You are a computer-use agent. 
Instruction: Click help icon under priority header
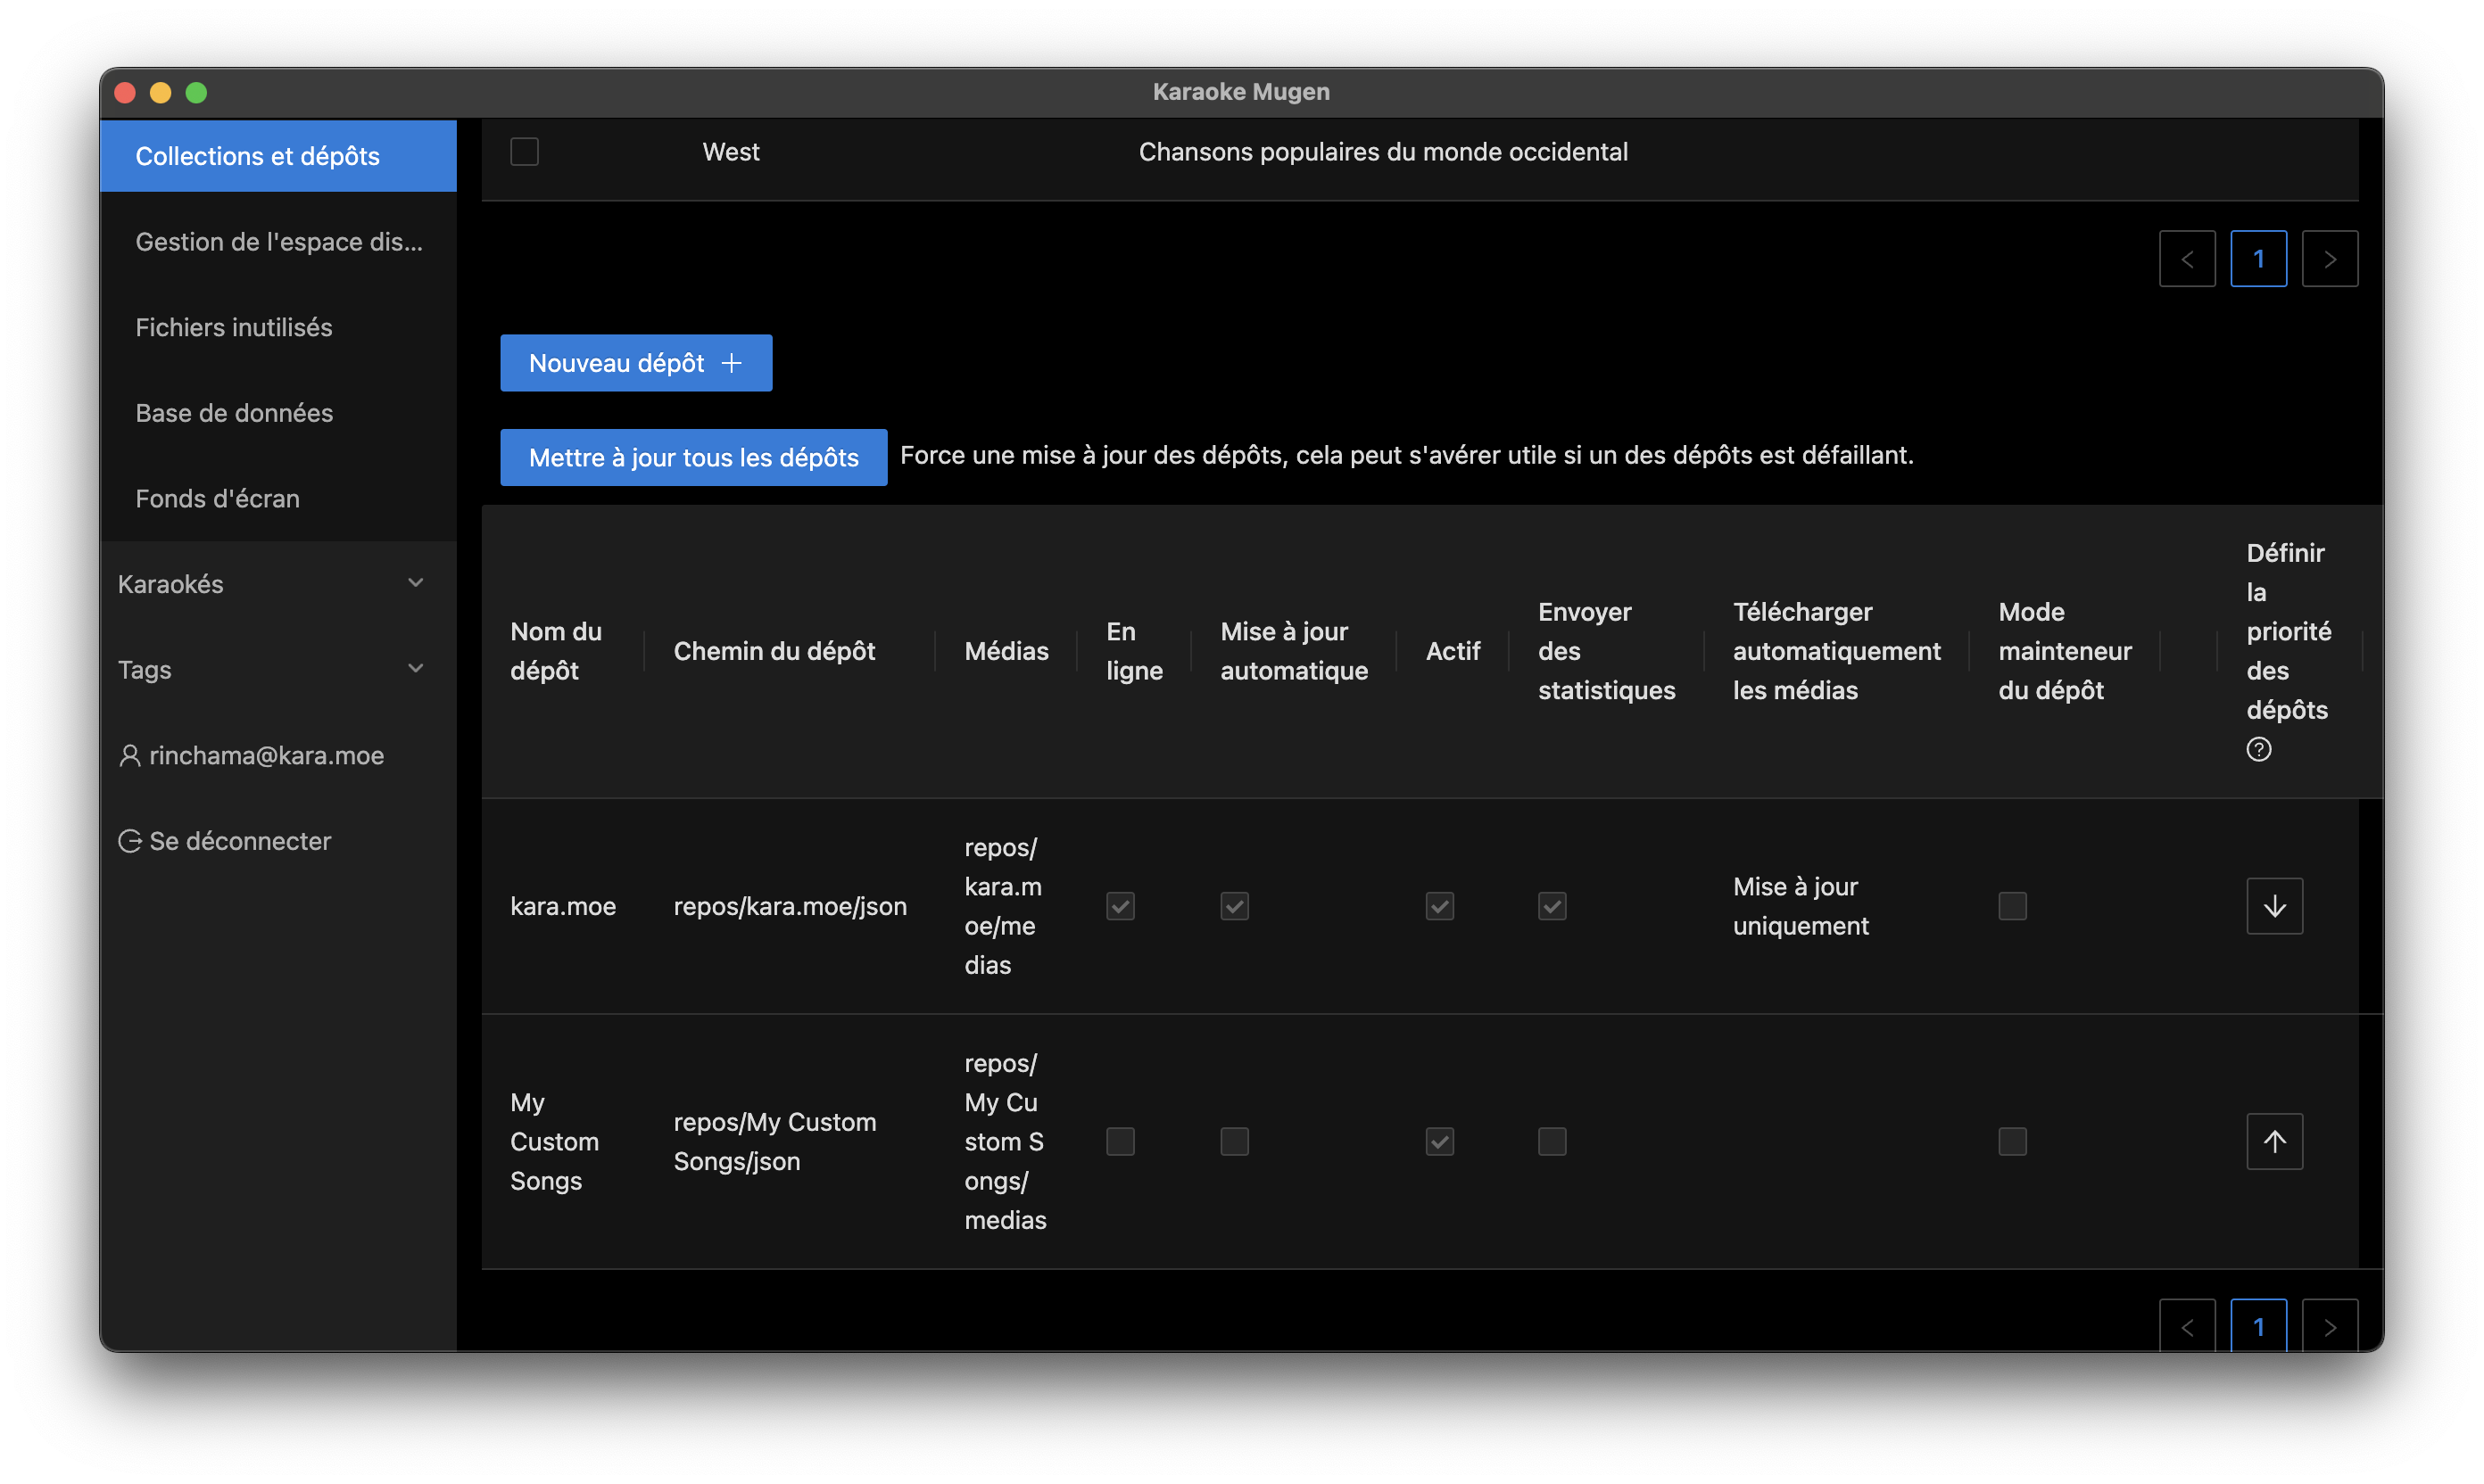click(2258, 749)
